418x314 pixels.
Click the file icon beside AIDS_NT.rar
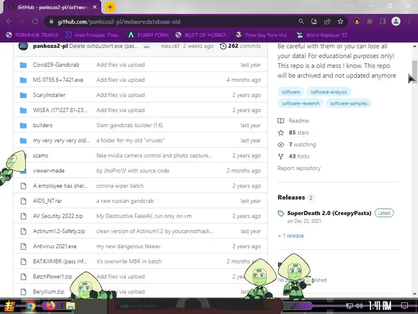click(23, 201)
